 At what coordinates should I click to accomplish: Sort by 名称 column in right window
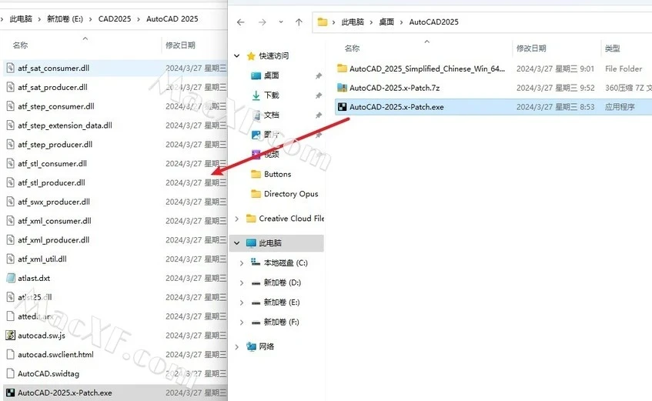coord(353,48)
